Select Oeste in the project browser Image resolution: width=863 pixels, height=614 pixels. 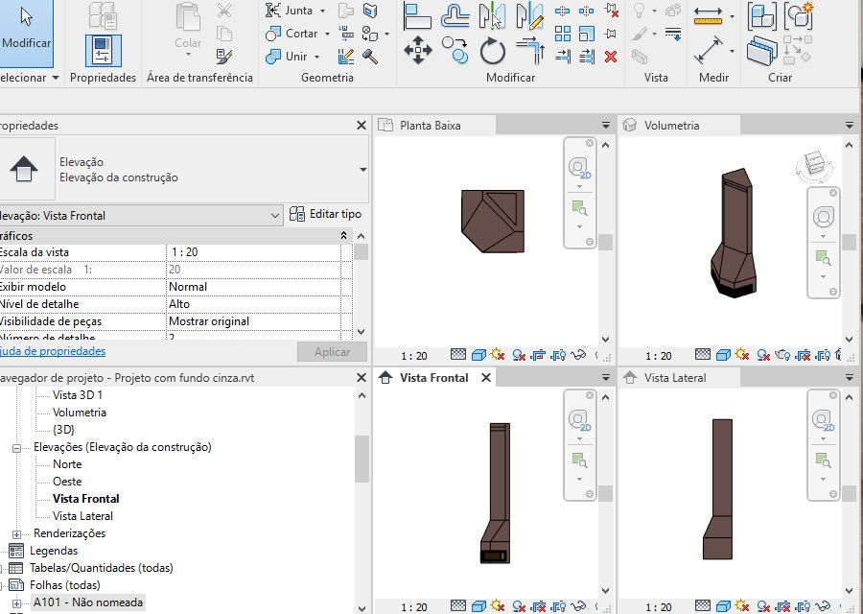[x=67, y=482]
